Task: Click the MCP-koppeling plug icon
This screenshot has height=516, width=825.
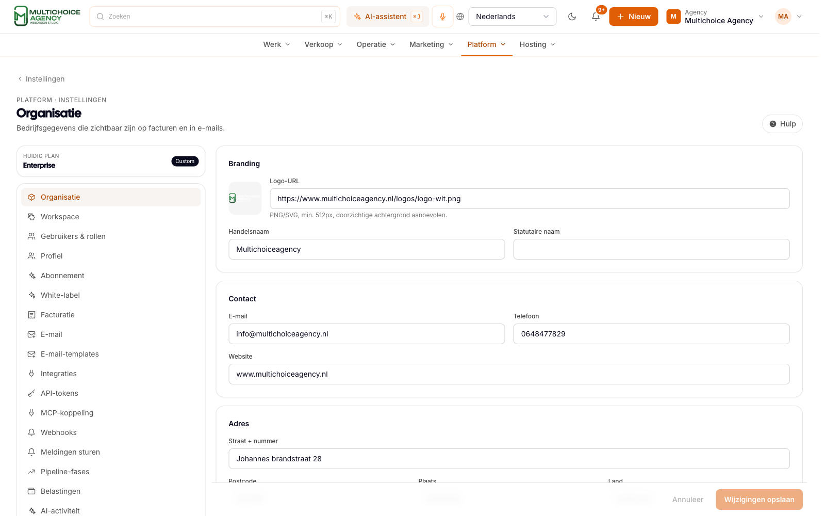Action: (x=31, y=413)
